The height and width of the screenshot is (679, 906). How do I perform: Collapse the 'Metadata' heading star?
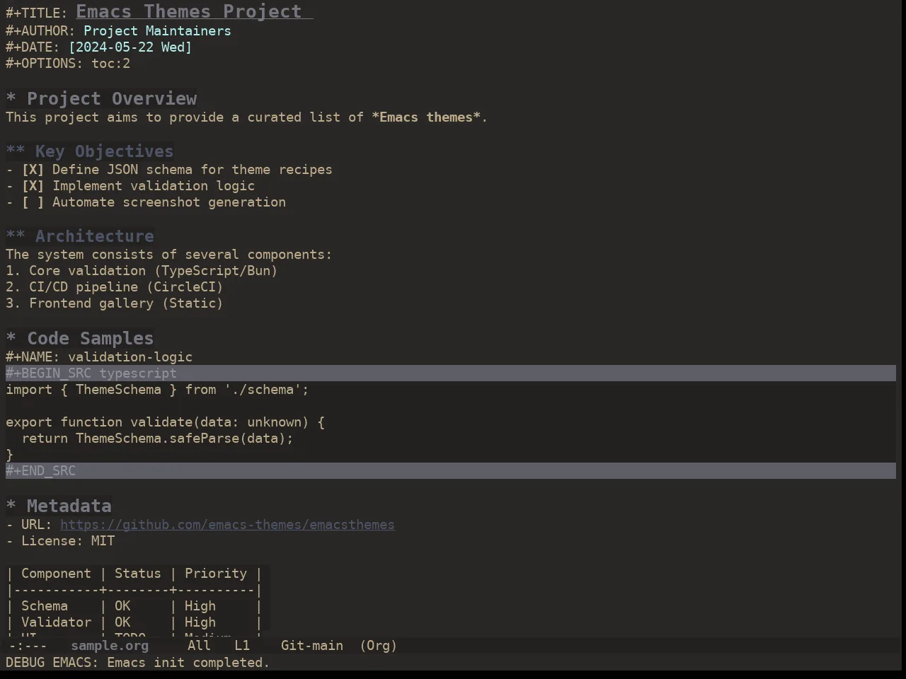pos(11,506)
